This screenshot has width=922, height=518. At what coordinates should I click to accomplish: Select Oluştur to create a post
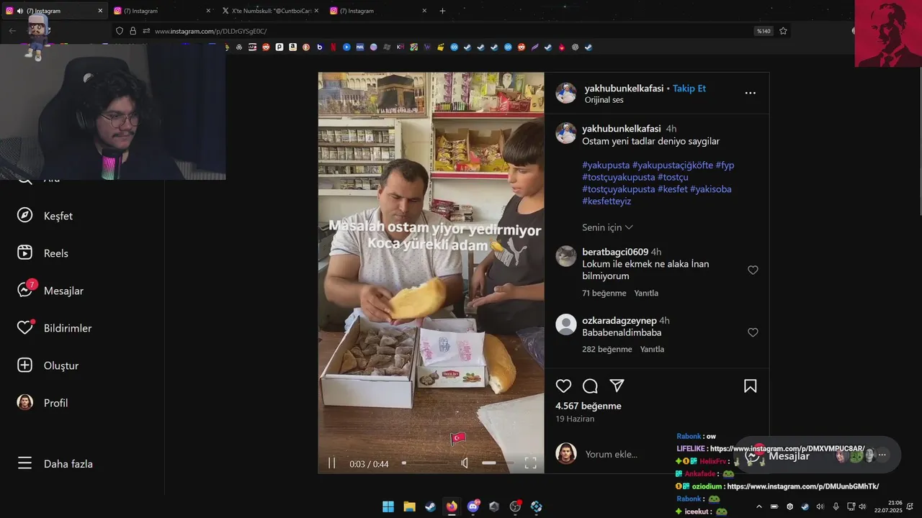tap(48, 365)
